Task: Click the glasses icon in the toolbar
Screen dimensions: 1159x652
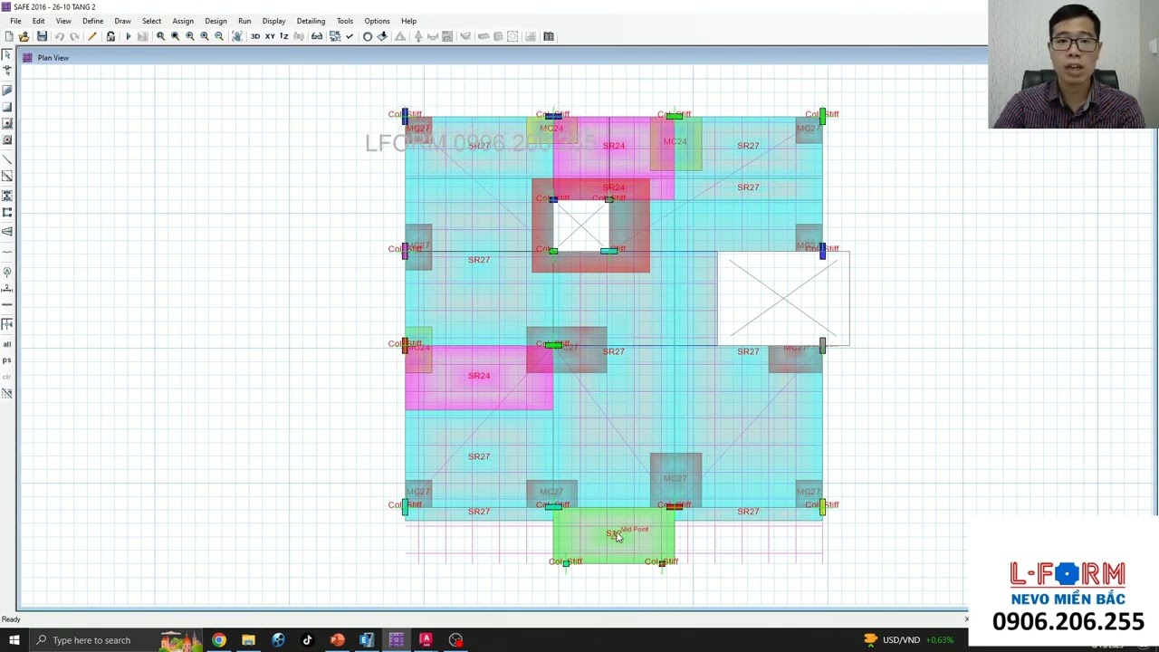Action: [317, 36]
